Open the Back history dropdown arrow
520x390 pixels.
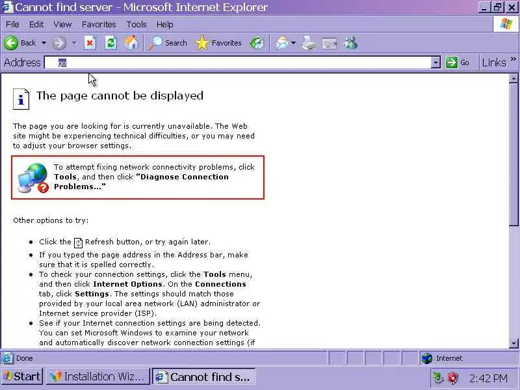(x=44, y=43)
